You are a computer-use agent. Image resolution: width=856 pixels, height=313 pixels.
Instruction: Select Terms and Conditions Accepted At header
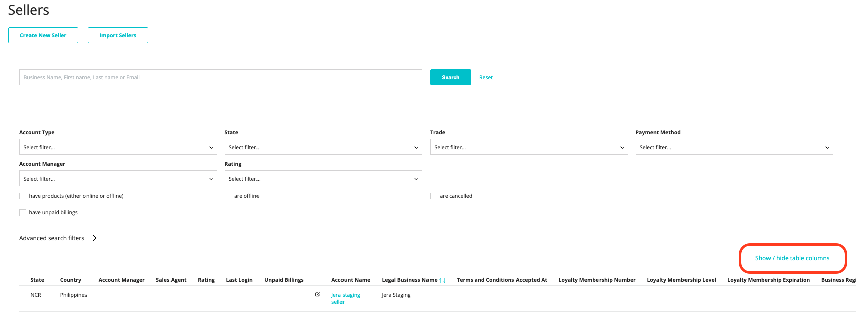click(x=502, y=280)
